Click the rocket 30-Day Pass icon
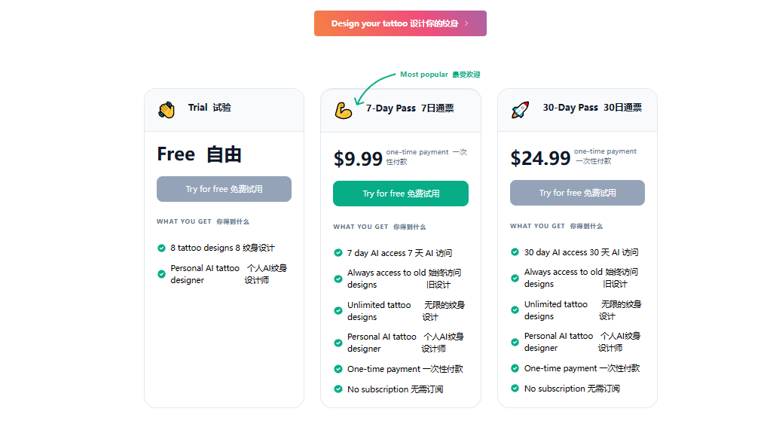Screen dimensions: 773x433 [x=520, y=110]
